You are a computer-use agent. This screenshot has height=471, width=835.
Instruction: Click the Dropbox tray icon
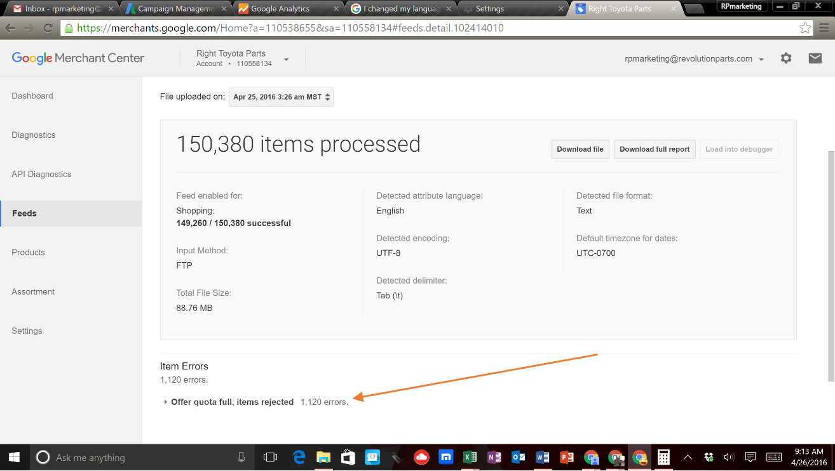coord(709,457)
